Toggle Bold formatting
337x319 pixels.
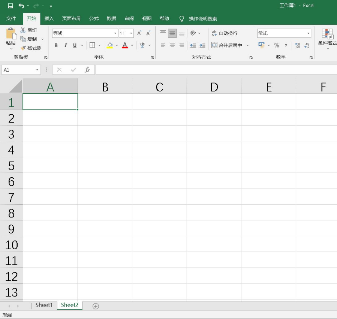56,45
